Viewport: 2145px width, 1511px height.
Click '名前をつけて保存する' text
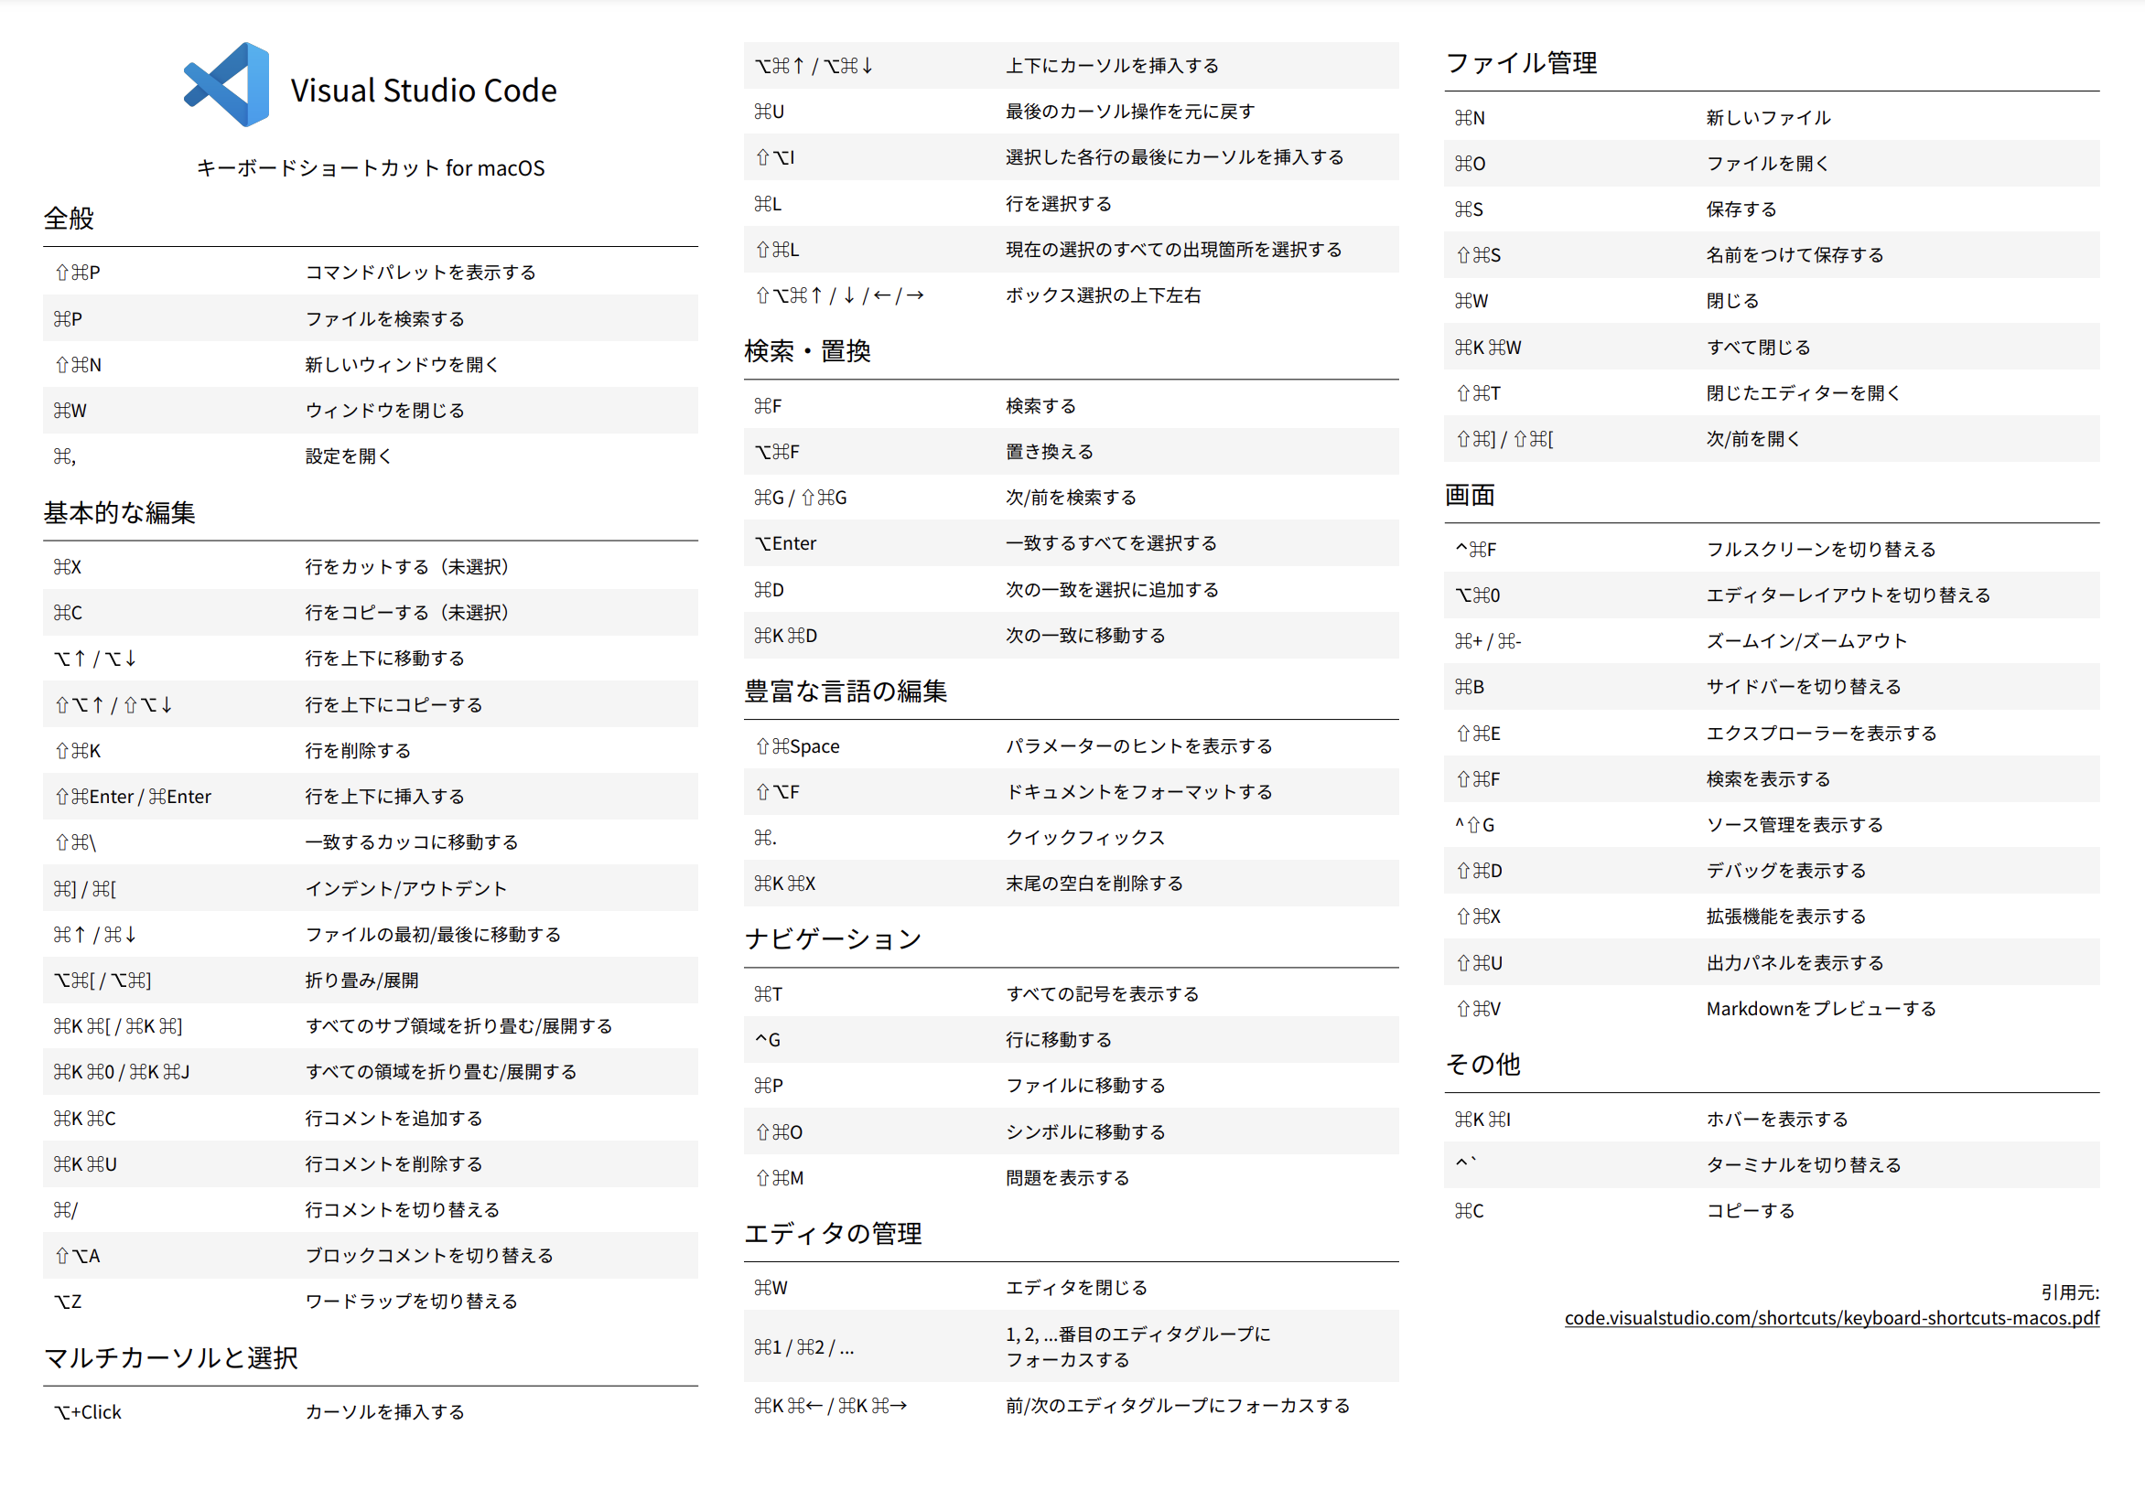pos(1795,255)
